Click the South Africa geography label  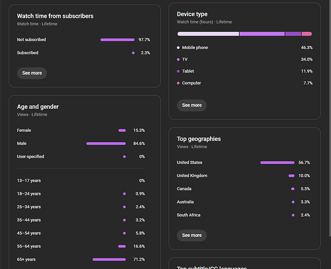click(x=189, y=215)
